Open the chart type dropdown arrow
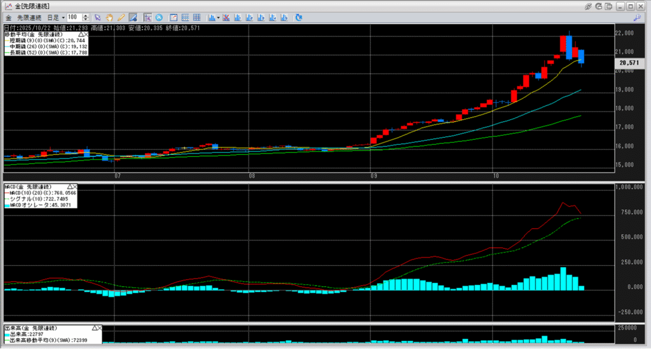 click(x=217, y=17)
